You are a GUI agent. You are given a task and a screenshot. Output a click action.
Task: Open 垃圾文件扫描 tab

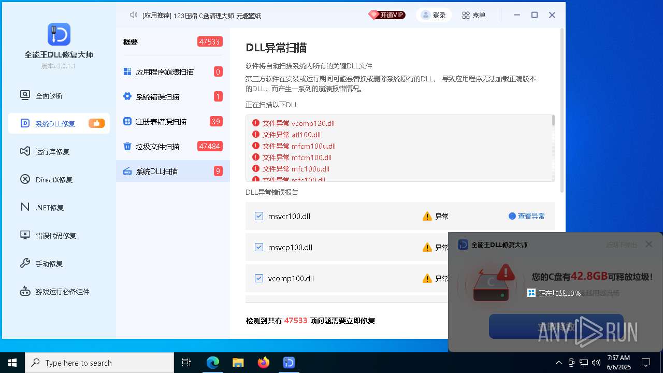tap(173, 147)
